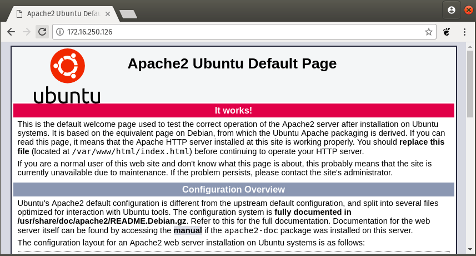The image size is (476, 256).
Task: Click the Ubuntu logo image
Action: [67, 76]
